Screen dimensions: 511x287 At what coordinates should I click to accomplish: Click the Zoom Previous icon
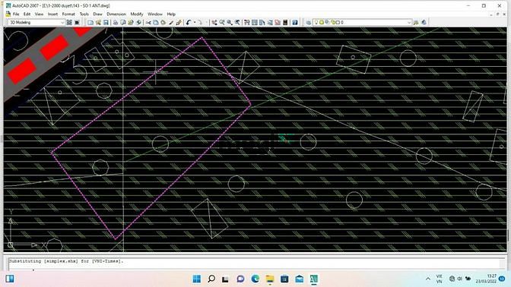click(237, 23)
